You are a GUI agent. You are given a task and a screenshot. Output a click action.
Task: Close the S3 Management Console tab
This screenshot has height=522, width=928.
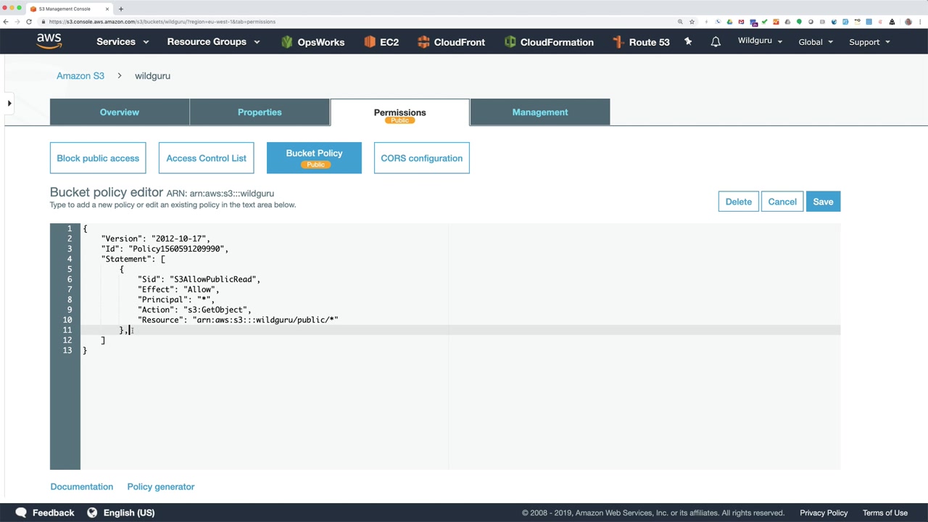107,9
